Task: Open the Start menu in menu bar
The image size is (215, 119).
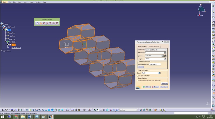Action: (x=5, y=2)
